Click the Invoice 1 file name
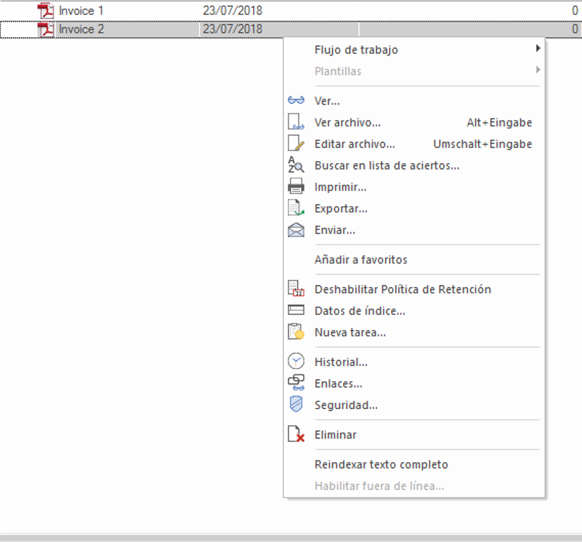582x542 pixels. tap(81, 10)
